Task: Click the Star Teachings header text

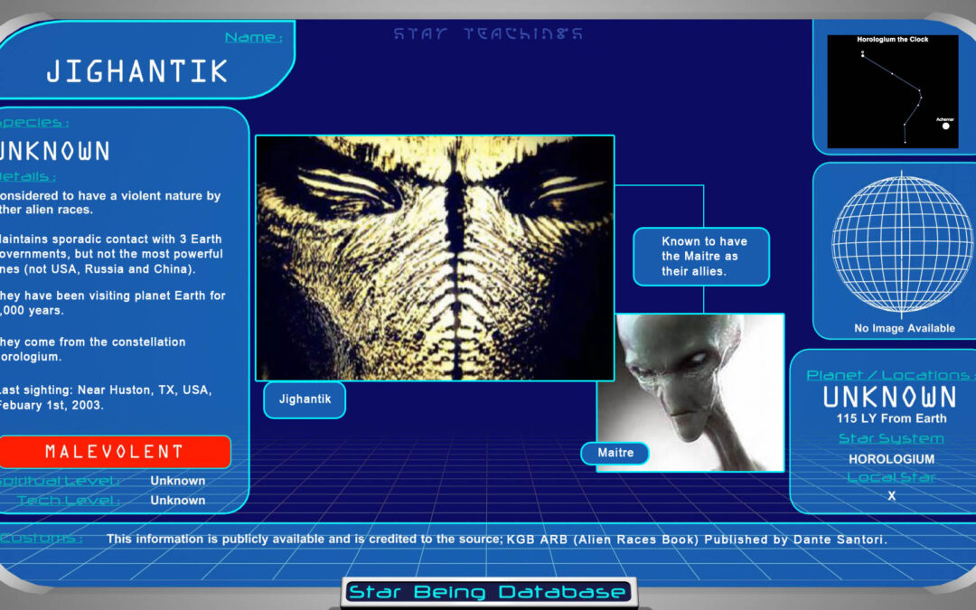Action: pyautogui.click(x=488, y=34)
